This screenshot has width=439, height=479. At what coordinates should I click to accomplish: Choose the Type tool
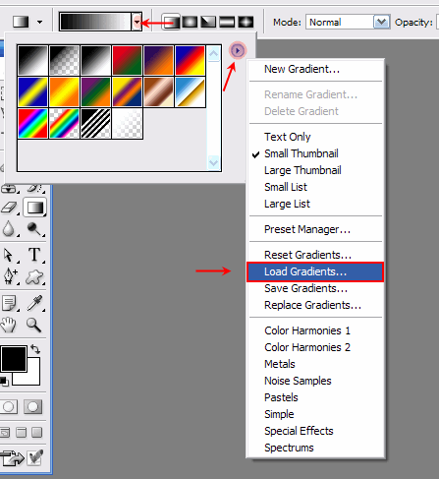coord(34,255)
